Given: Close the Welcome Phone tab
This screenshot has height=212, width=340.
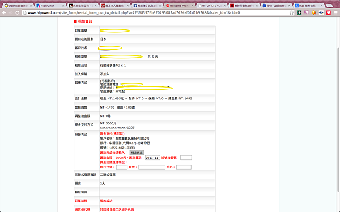Looking at the screenshot, I should (192, 6).
